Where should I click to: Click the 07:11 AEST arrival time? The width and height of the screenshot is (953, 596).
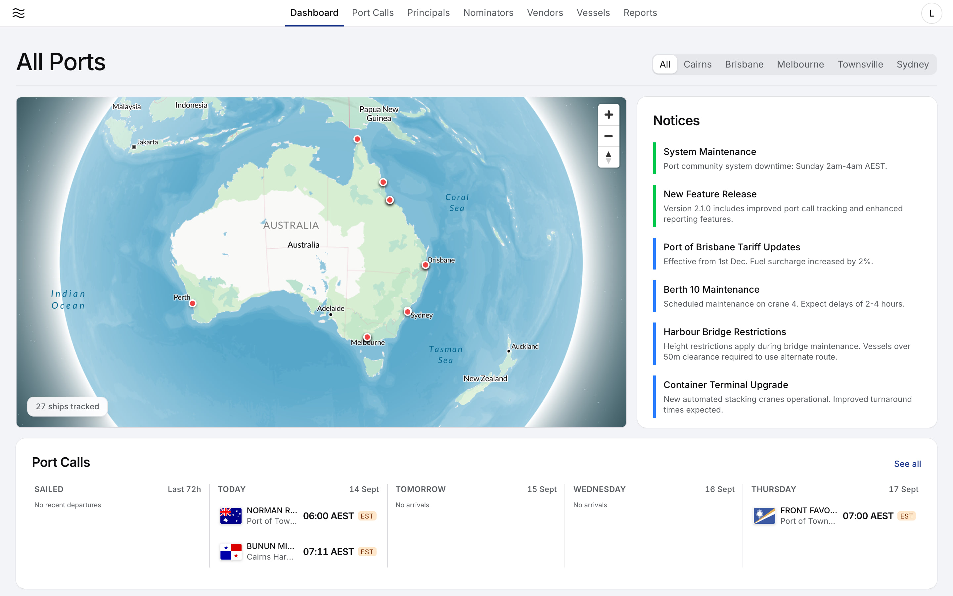tap(329, 552)
